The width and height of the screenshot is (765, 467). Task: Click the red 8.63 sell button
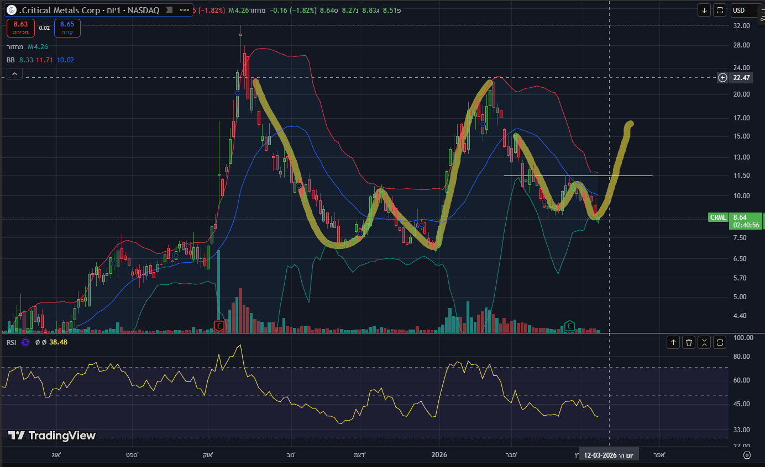[x=20, y=28]
